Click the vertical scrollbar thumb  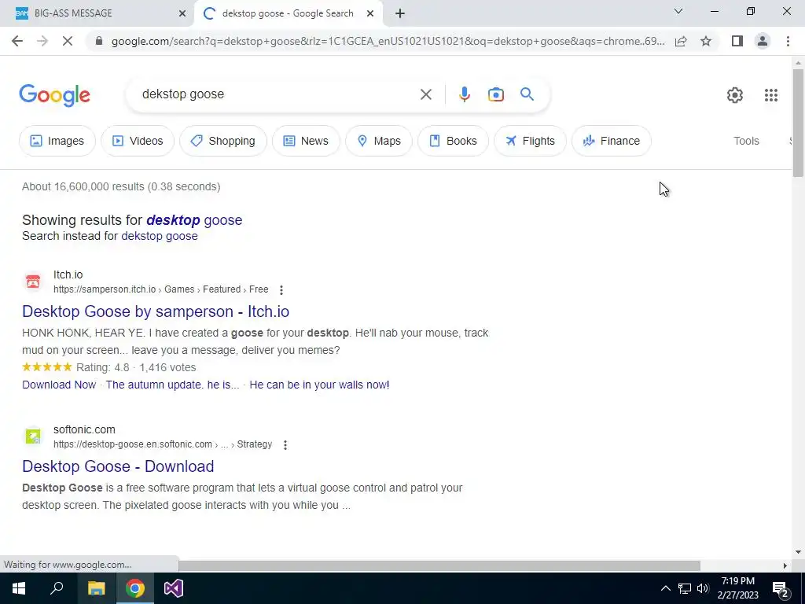click(798, 123)
